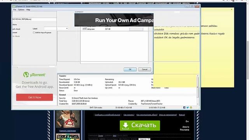Click the Run Your Own Ad Campaign banner
This screenshot has width=249, height=140.
click(x=114, y=20)
